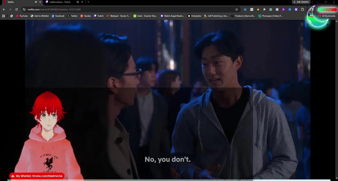Click the yellow face extension icon
Viewport: 338px width, 181px height.
click(x=258, y=10)
